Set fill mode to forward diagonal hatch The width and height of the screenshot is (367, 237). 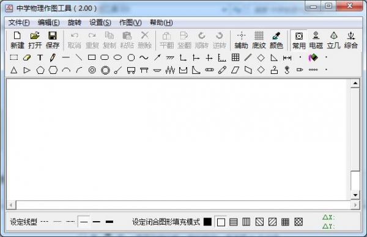click(272, 222)
